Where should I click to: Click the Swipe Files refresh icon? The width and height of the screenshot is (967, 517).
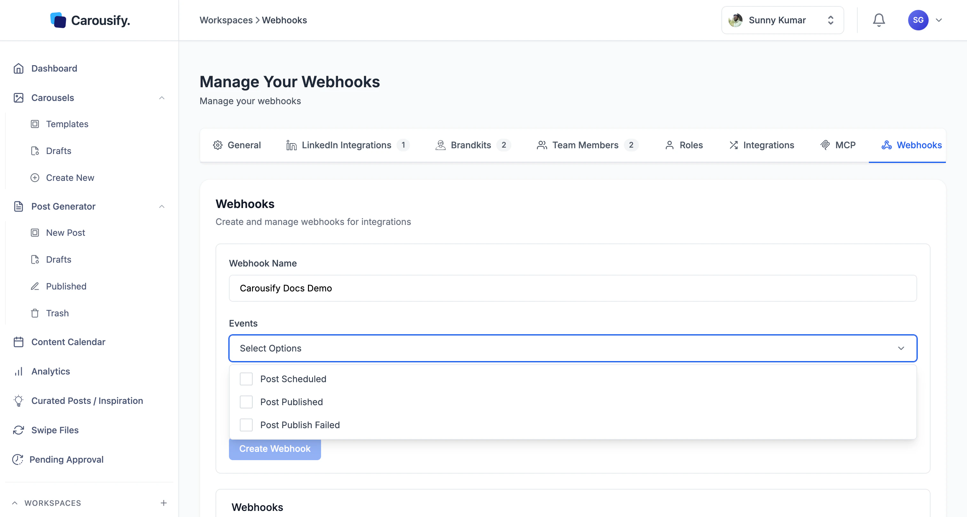pyautogui.click(x=19, y=430)
